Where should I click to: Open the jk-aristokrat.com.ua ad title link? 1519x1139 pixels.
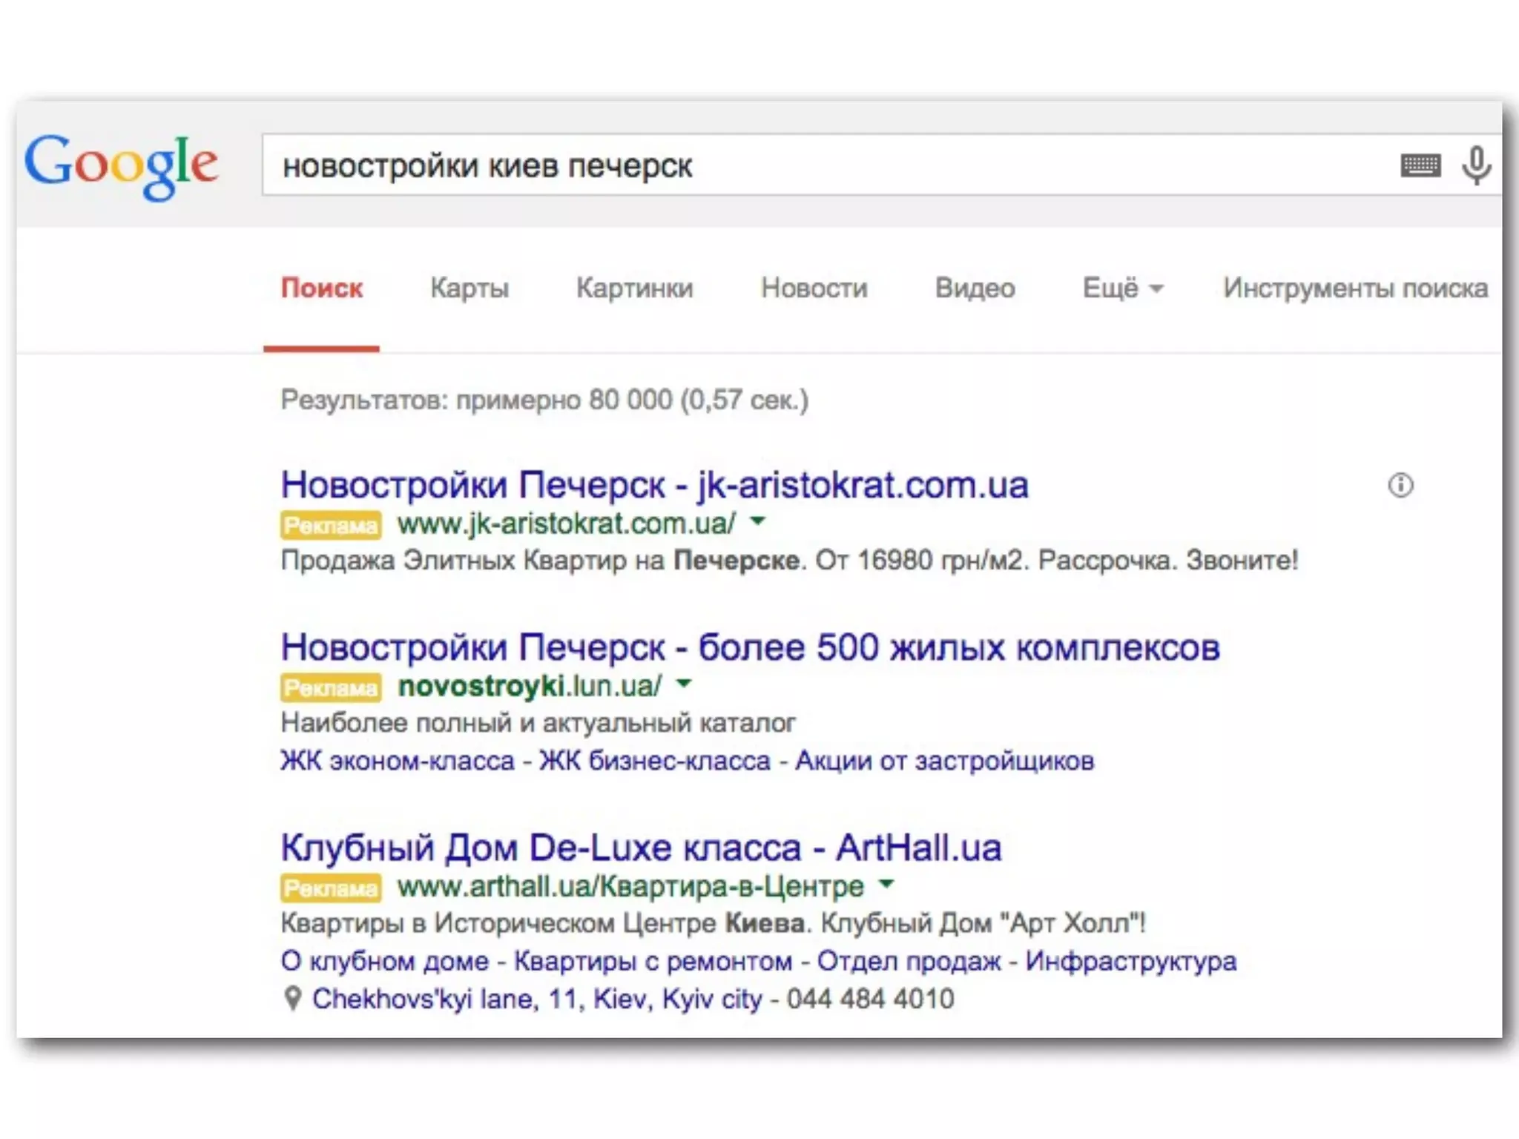653,485
